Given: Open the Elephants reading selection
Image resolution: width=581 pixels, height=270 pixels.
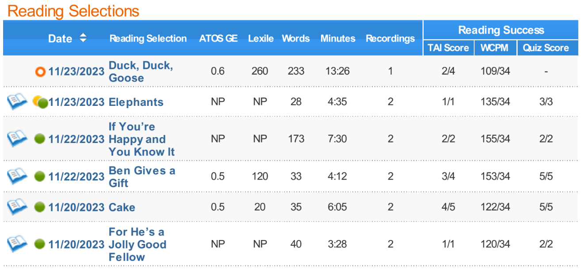Looking at the screenshot, I should click(x=136, y=102).
